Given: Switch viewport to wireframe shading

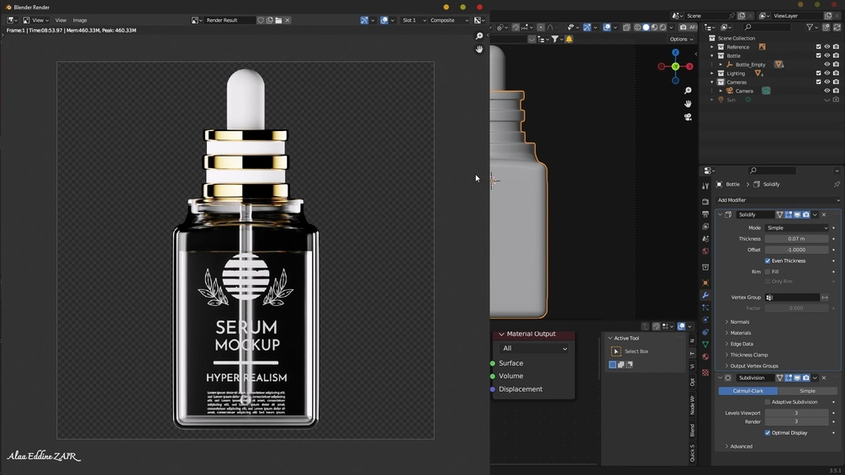Looking at the screenshot, I should pyautogui.click(x=637, y=27).
